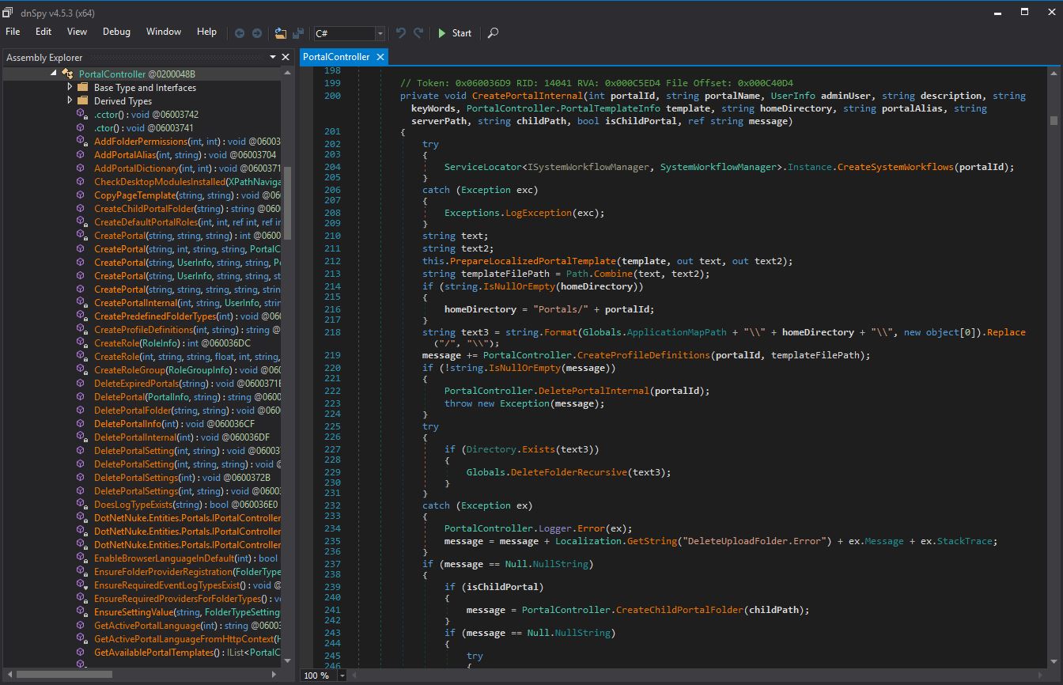Click the Open file toolbar icon
The image size is (1063, 685).
tap(281, 33)
